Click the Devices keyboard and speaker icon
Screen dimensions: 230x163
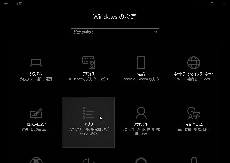(89, 63)
